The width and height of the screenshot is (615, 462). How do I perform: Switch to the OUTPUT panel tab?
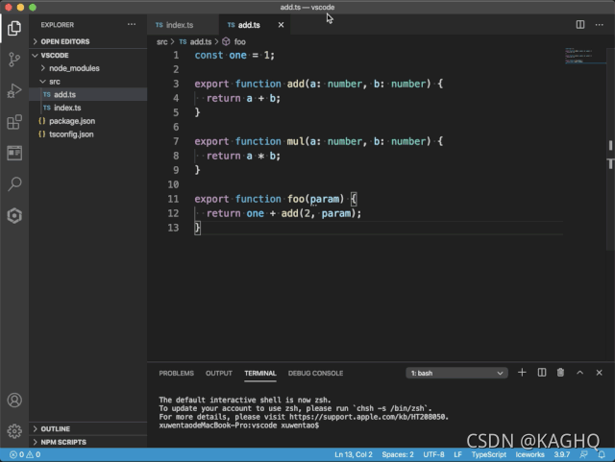coord(219,373)
